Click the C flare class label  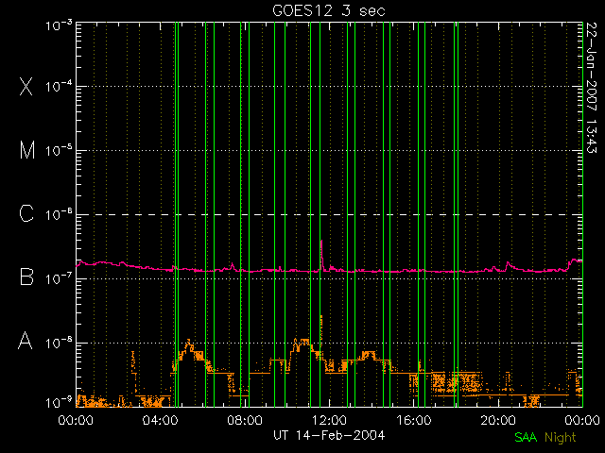coord(26,214)
